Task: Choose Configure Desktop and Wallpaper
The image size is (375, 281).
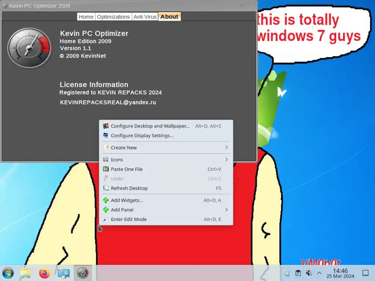Action: click(166, 126)
